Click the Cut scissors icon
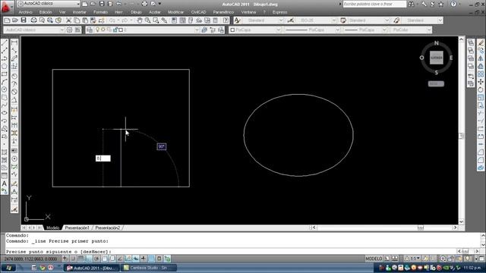 tap(68, 20)
